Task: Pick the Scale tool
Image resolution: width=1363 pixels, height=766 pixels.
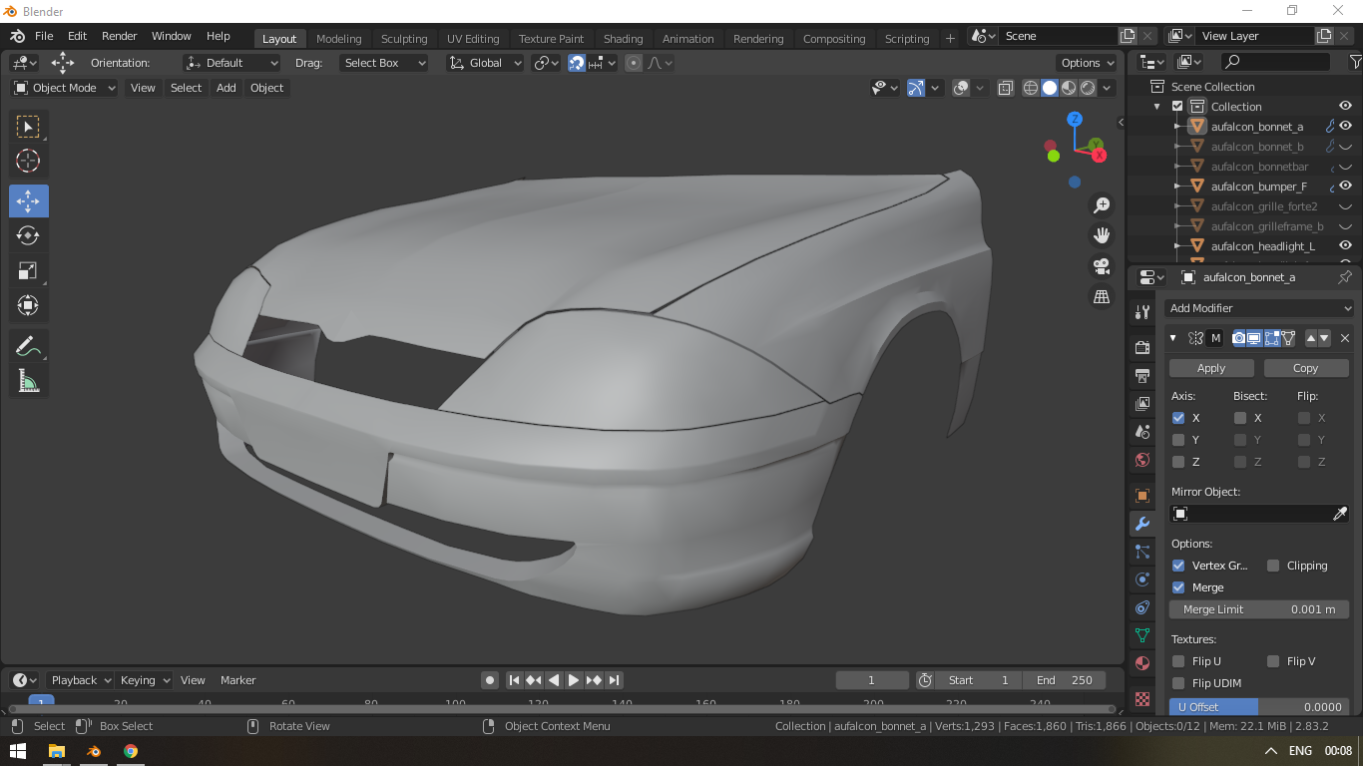Action: click(x=28, y=270)
